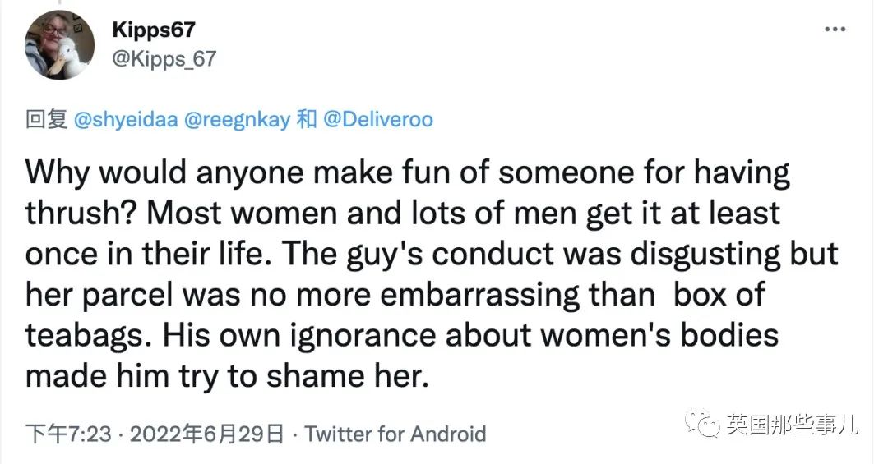Open the @Deliveroo mention link
Image resolution: width=888 pixels, height=464 pixels.
[378, 120]
